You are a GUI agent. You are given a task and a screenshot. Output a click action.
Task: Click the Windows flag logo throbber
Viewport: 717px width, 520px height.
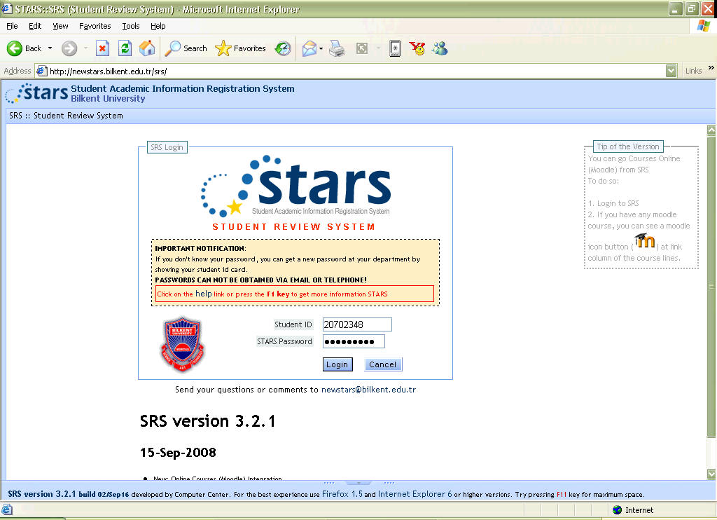tap(704, 26)
